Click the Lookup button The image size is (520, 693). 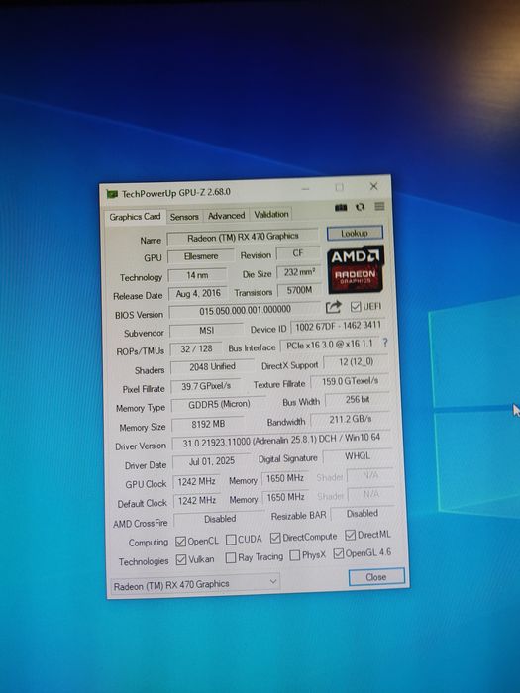pos(355,233)
